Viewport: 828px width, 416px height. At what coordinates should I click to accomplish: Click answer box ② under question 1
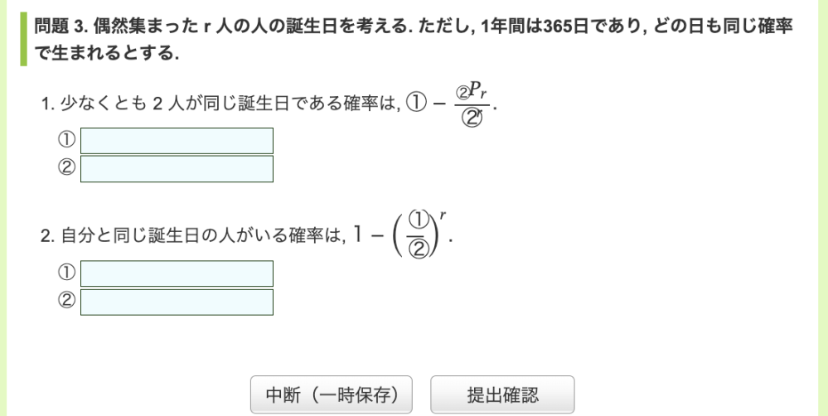coord(177,168)
